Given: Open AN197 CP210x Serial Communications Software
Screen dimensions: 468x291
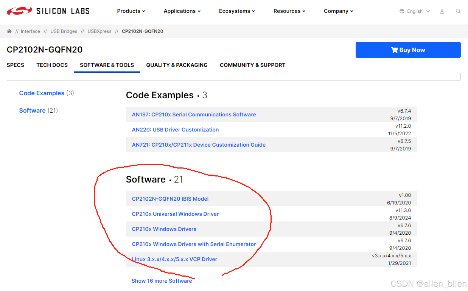Looking at the screenshot, I should coord(194,115).
